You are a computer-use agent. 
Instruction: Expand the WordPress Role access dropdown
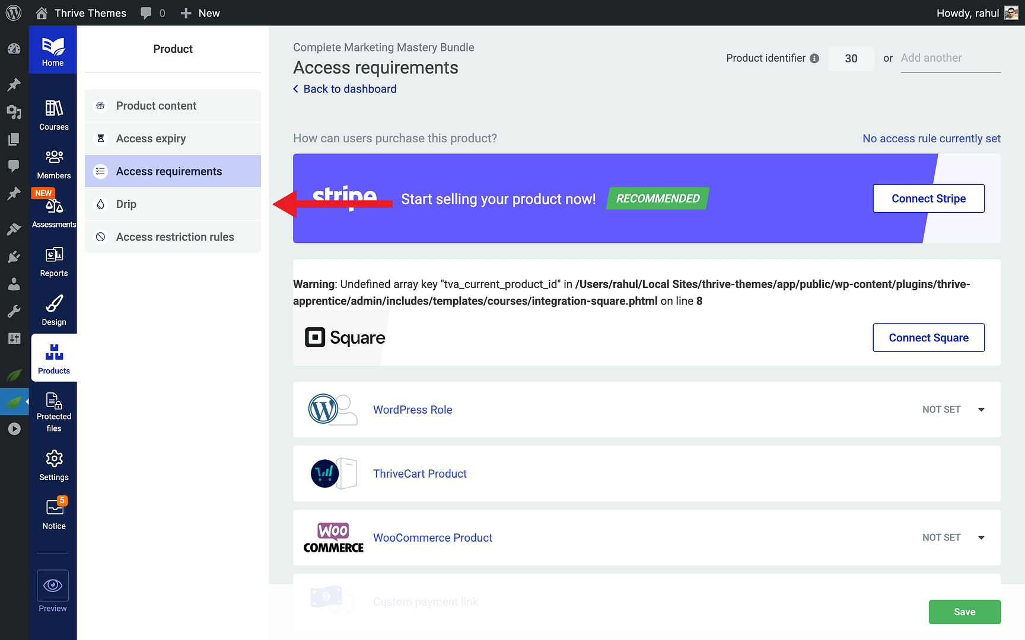click(x=981, y=409)
